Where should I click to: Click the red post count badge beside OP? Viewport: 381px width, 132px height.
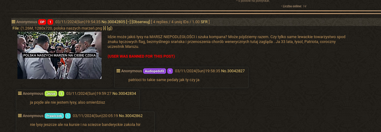click(x=50, y=22)
